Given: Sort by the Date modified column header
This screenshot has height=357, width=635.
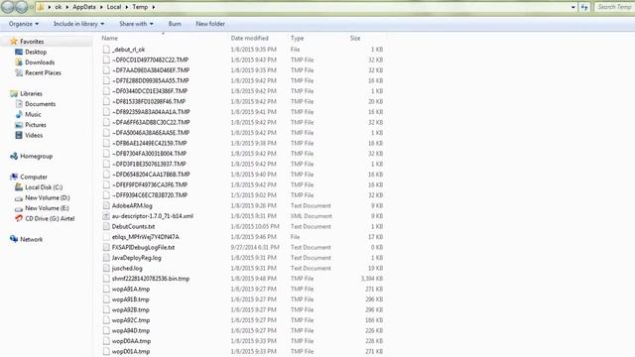Looking at the screenshot, I should [249, 38].
